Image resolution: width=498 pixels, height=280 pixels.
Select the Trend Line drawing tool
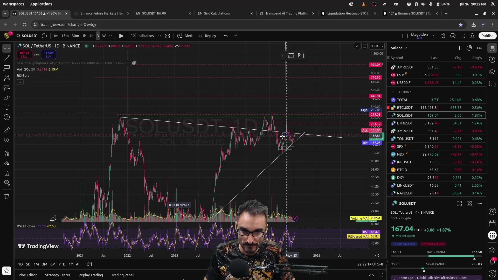click(x=6, y=58)
